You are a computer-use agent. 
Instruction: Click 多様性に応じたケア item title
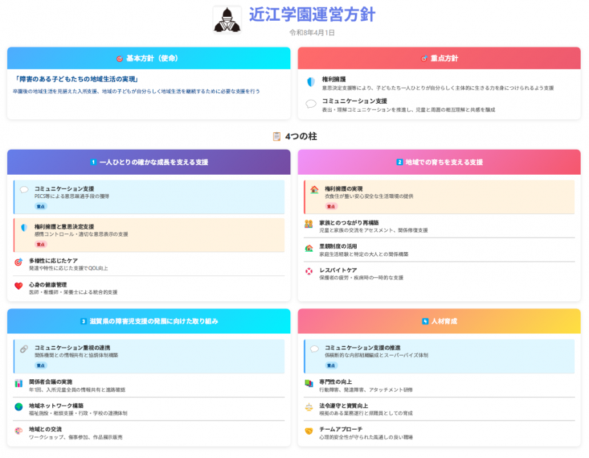[54, 261]
